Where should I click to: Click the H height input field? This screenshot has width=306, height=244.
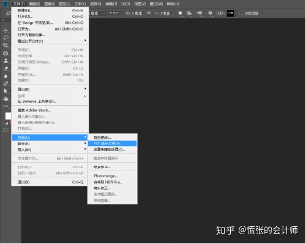(x=165, y=13)
